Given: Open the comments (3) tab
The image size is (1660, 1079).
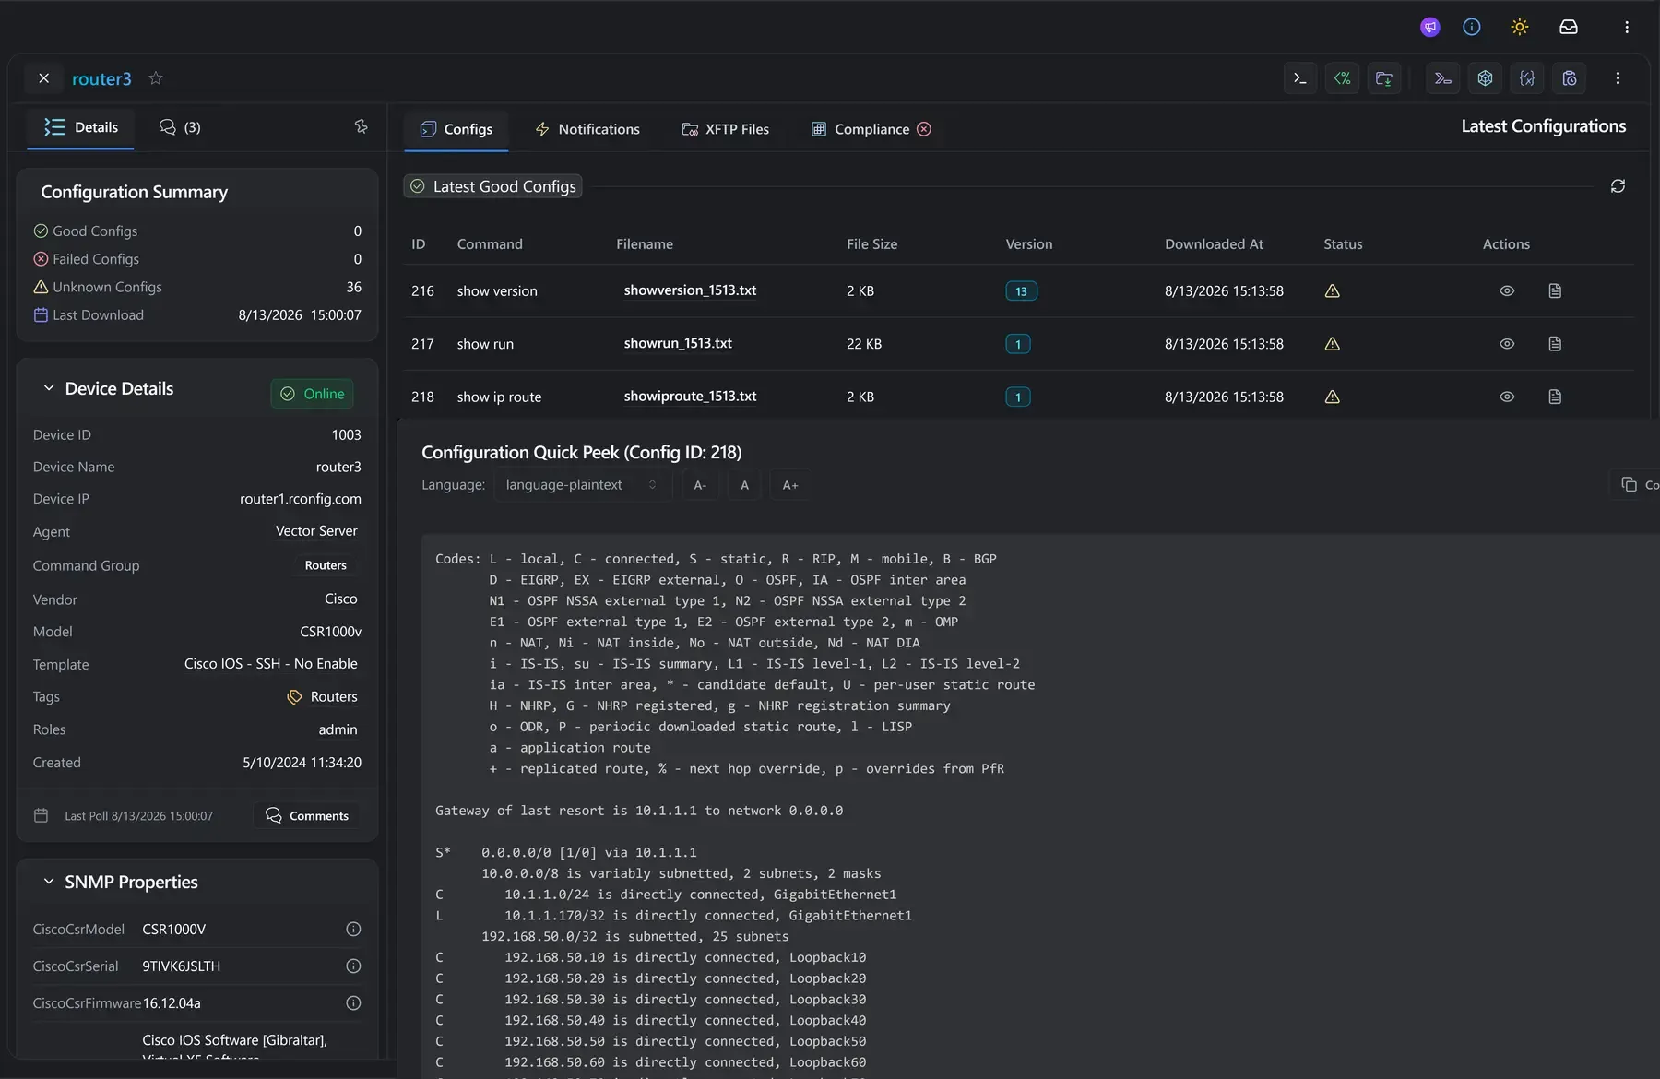Looking at the screenshot, I should point(180,127).
